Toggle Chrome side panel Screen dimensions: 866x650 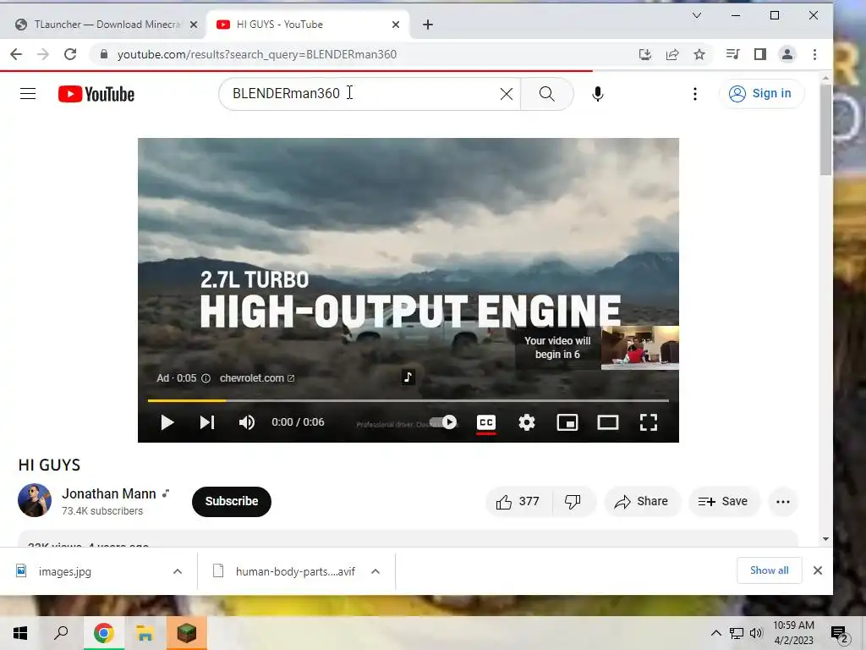click(x=760, y=54)
